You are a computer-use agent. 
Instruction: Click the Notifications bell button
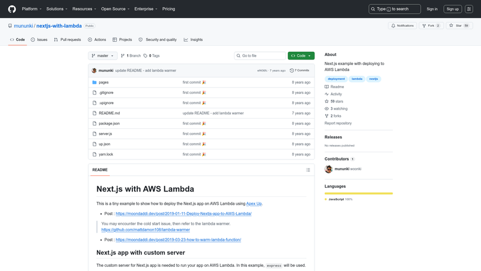(402, 26)
